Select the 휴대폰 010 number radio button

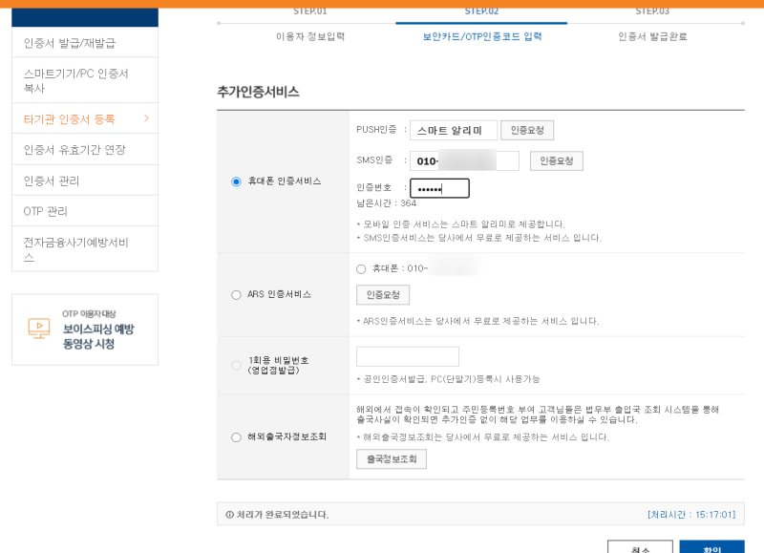tap(361, 269)
